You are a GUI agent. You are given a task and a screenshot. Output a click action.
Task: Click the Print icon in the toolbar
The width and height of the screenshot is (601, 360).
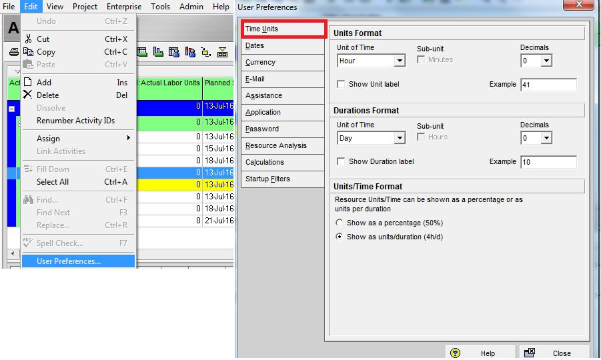[14, 52]
